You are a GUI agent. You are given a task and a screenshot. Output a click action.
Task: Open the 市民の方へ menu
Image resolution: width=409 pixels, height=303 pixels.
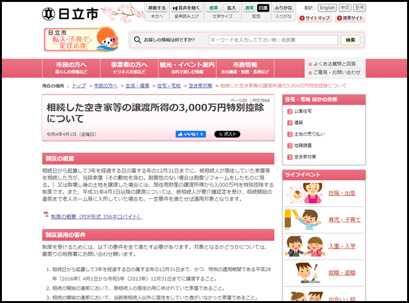pos(71,68)
